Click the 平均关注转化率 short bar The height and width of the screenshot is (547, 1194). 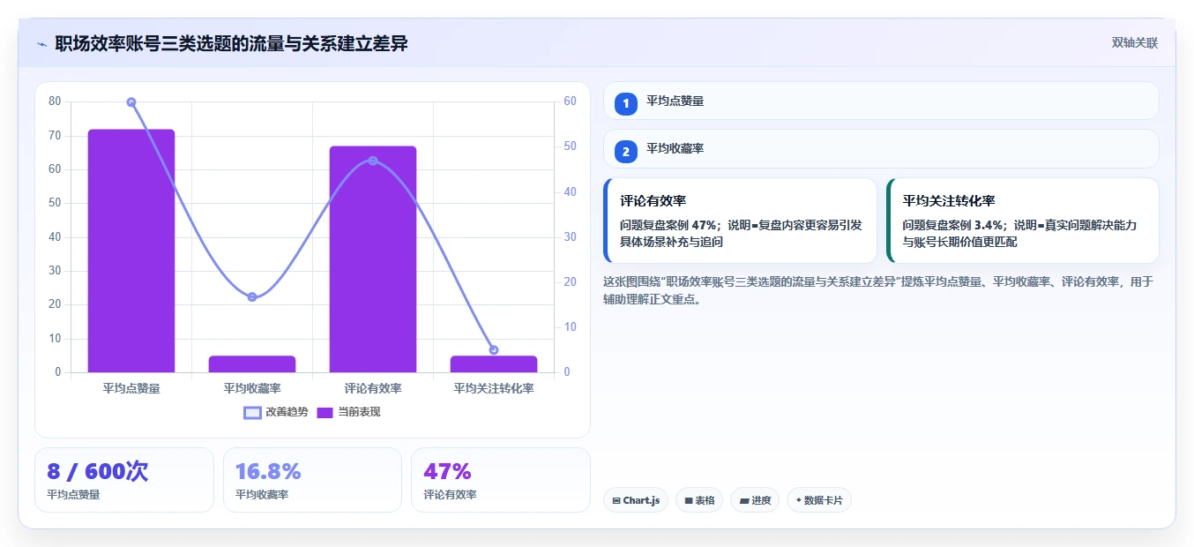coord(494,364)
